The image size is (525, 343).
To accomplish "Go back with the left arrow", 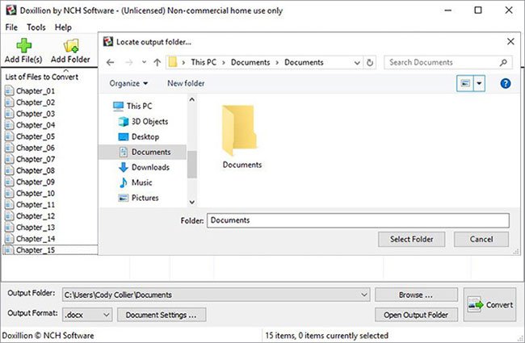I will [x=110, y=63].
